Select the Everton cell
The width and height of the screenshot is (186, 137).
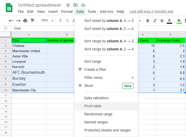29,85
